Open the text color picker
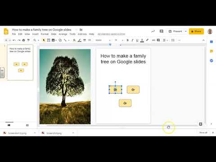Viewport: 216px width, 162px height. click(142, 40)
